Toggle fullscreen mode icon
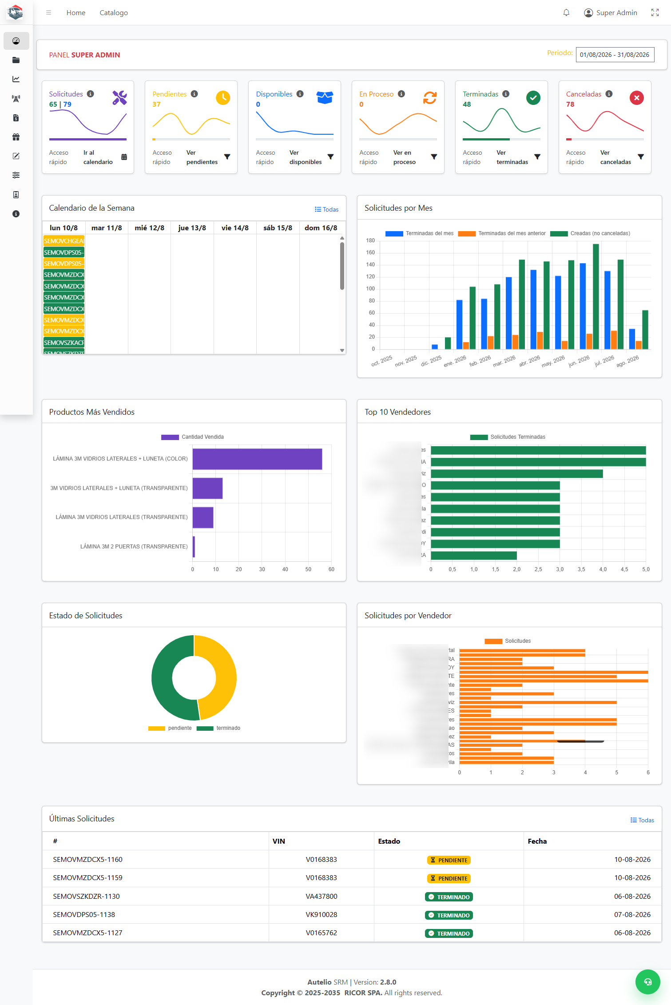The width and height of the screenshot is (671, 1005). [655, 12]
